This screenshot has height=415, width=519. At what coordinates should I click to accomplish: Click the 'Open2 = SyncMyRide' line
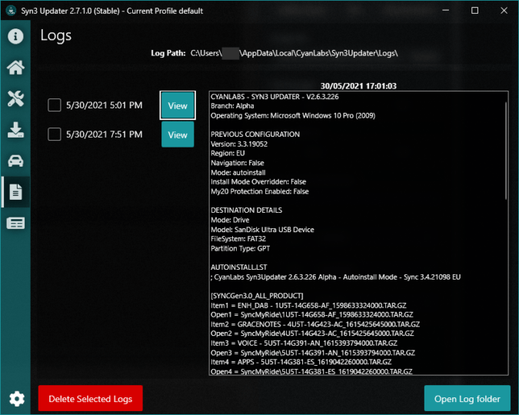312,334
